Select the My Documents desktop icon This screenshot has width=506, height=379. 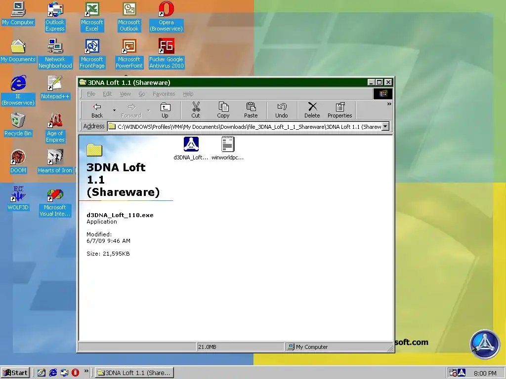[x=18, y=51]
